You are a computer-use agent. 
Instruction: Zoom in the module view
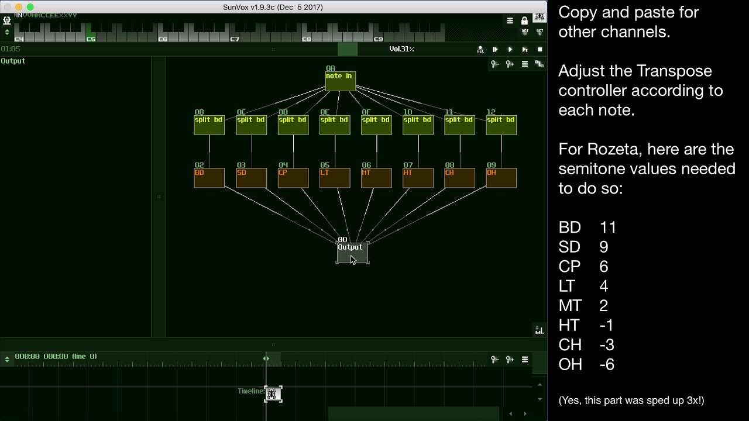tap(510, 64)
